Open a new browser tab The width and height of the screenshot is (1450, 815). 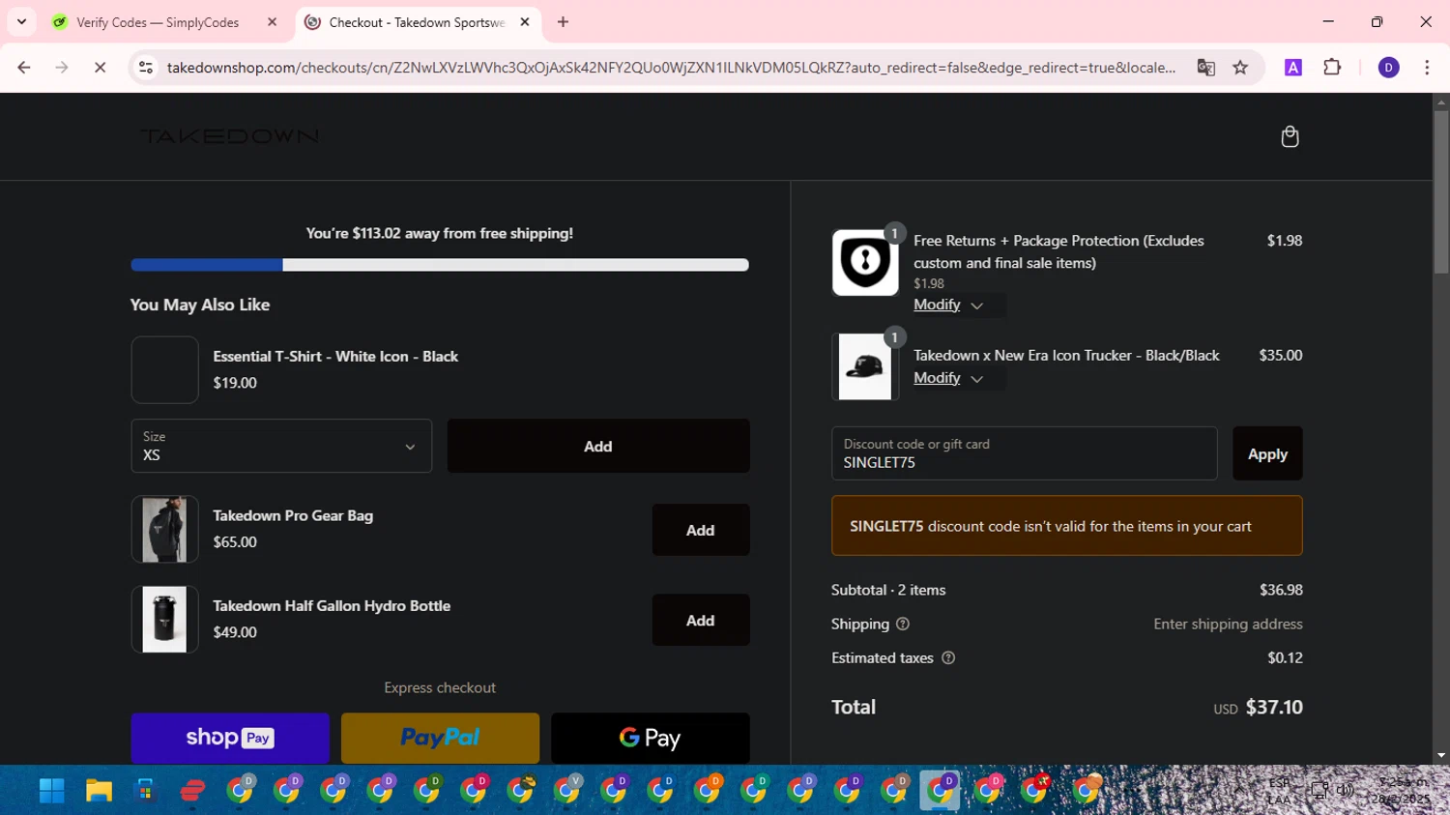563,21
